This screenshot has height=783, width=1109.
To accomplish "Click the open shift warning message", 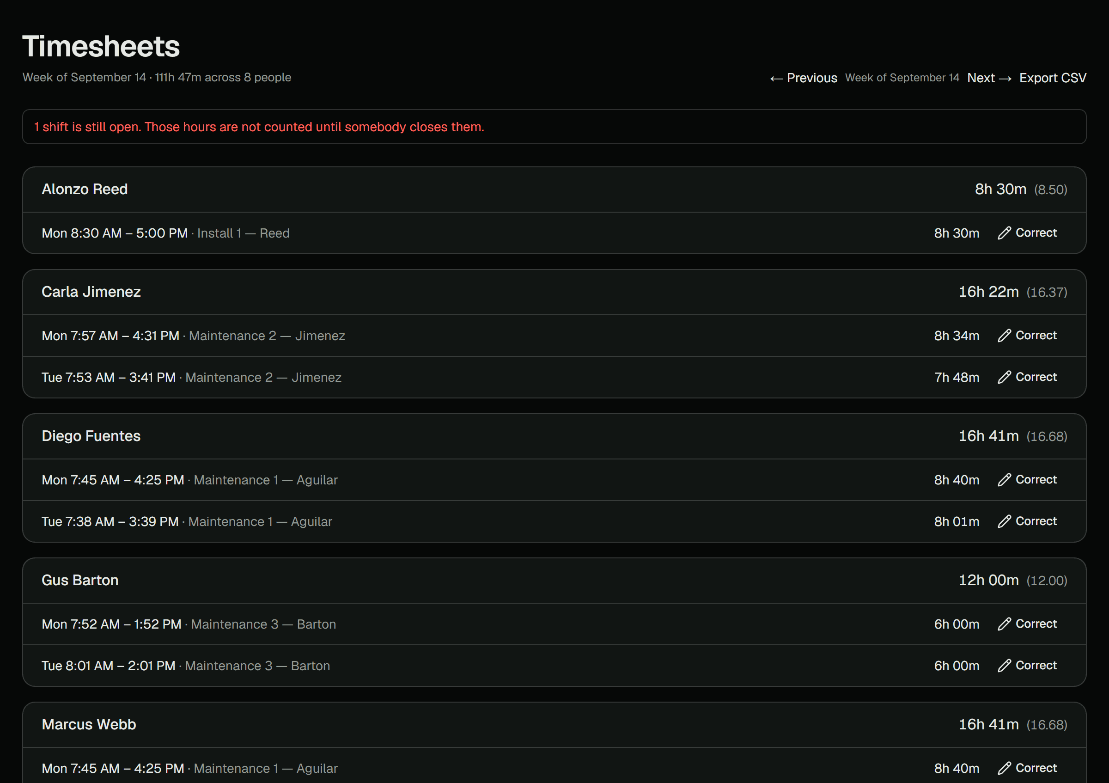I will (259, 127).
